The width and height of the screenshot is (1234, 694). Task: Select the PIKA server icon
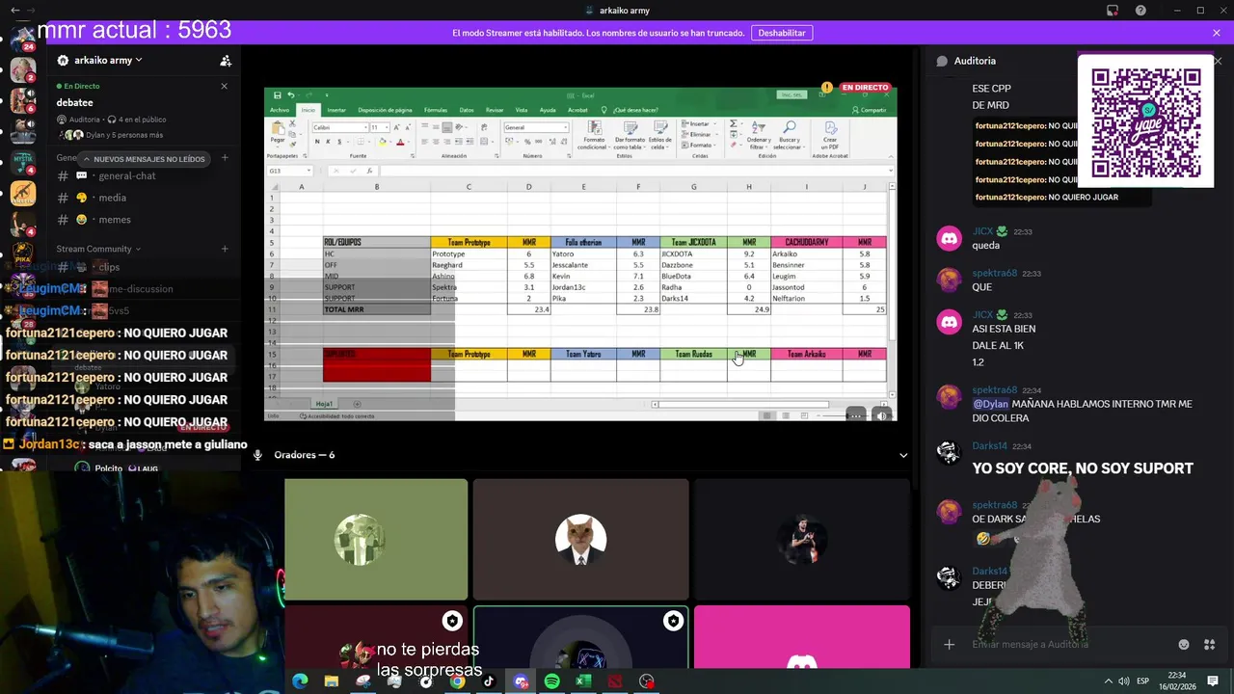point(22,255)
